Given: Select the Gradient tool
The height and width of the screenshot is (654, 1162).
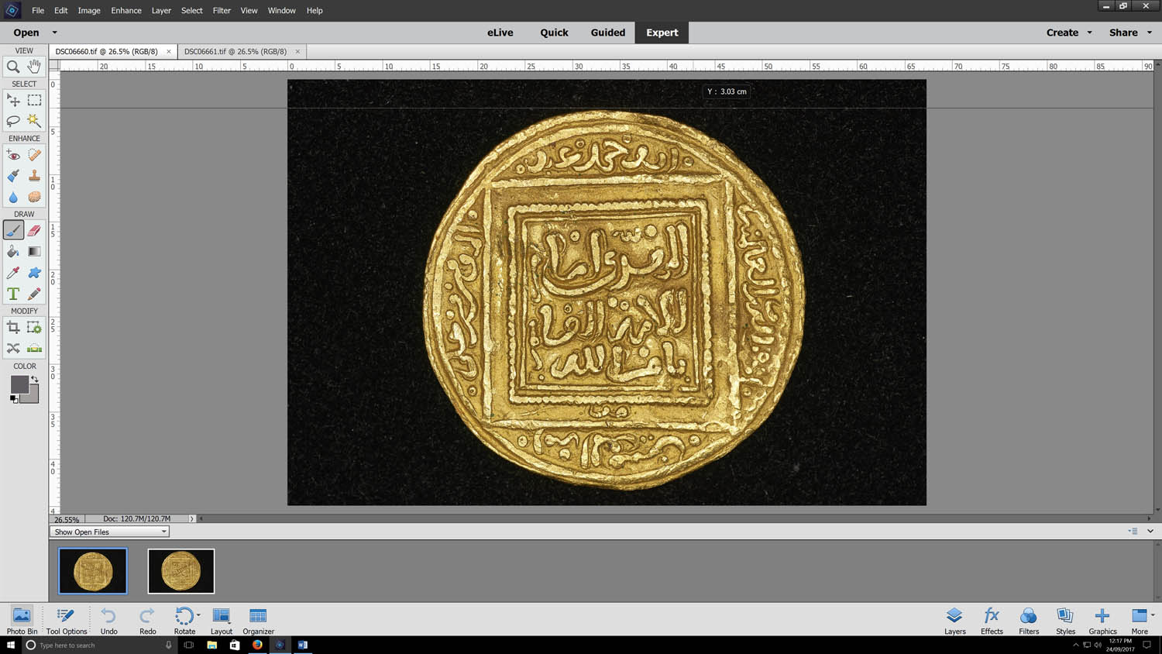Looking at the screenshot, I should (x=34, y=251).
